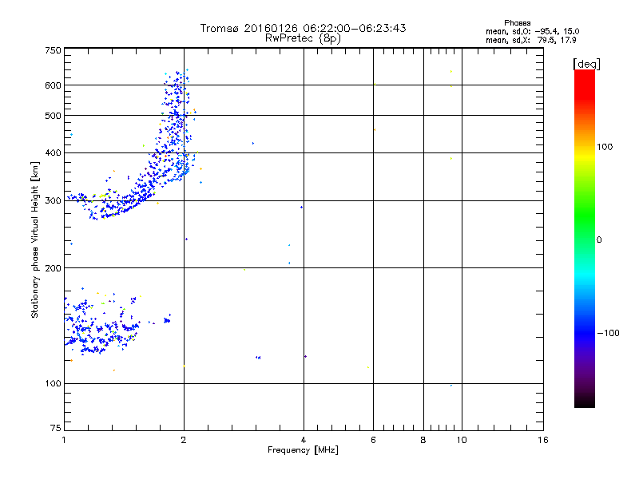The image size is (639, 479).
Task: Click the subtitle 'RwPretec (8p)'
Action: tap(303, 38)
